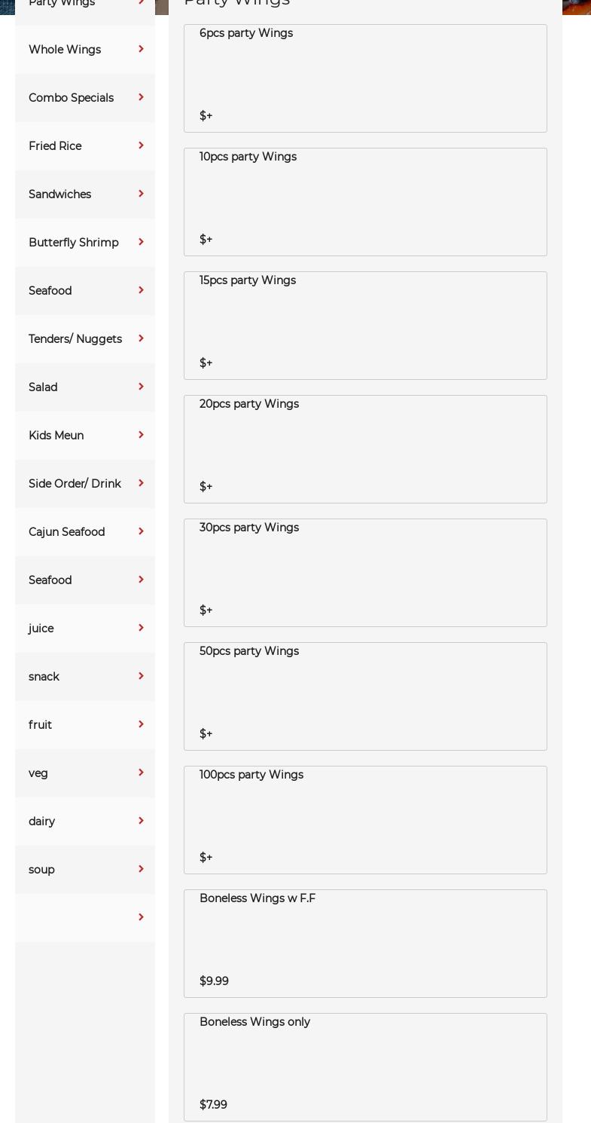591x1123 pixels.
Task: Click the red arrow next to Combo Specials
Action: [x=141, y=98]
